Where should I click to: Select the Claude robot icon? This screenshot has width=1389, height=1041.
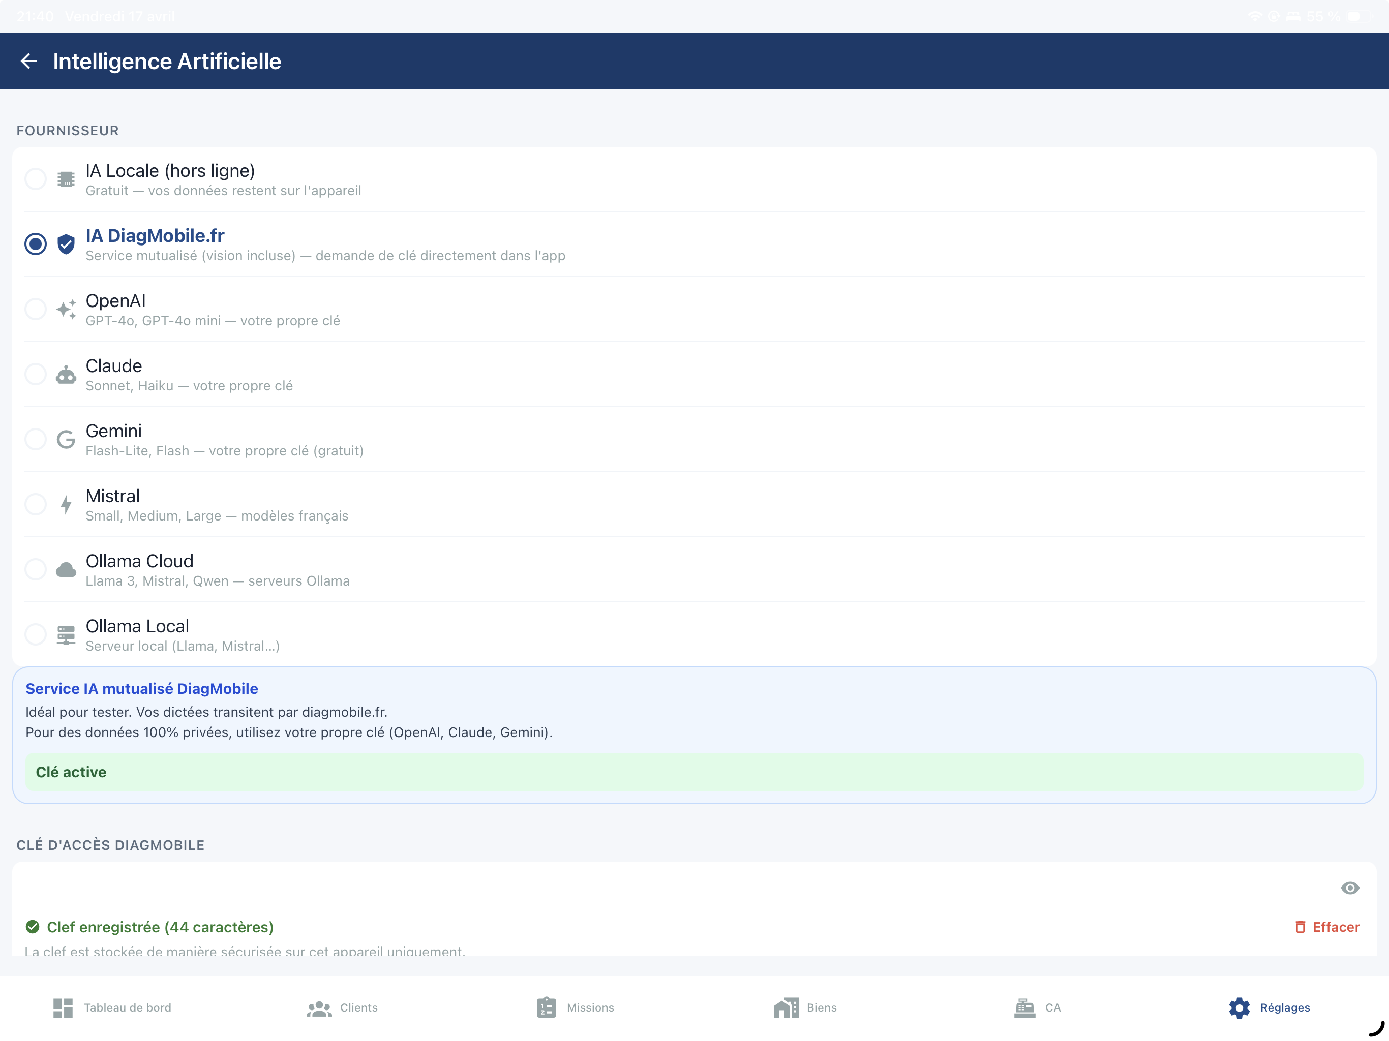(x=67, y=374)
